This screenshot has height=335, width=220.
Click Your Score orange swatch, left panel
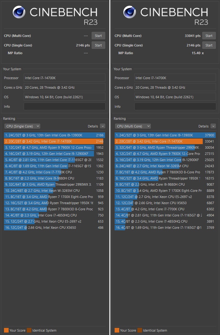tap(6, 330)
